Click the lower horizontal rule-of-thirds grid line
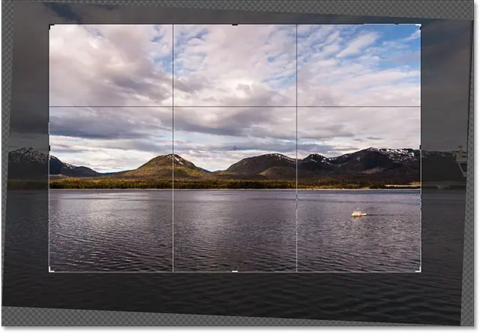This screenshot has width=480, height=333. tap(112, 189)
